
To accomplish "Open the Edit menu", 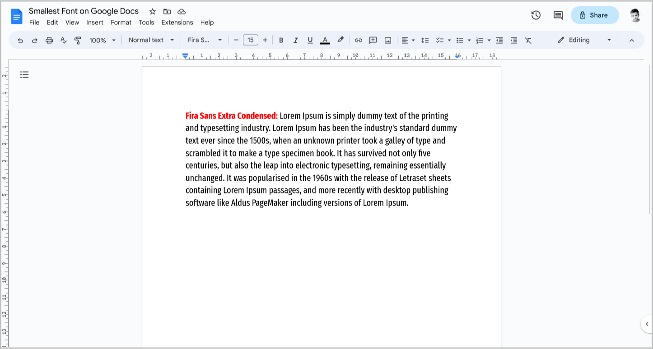I will [x=52, y=23].
